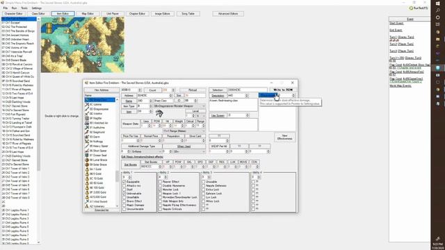Open the Tools menu
This screenshot has width=445, height=250.
click(24, 8)
